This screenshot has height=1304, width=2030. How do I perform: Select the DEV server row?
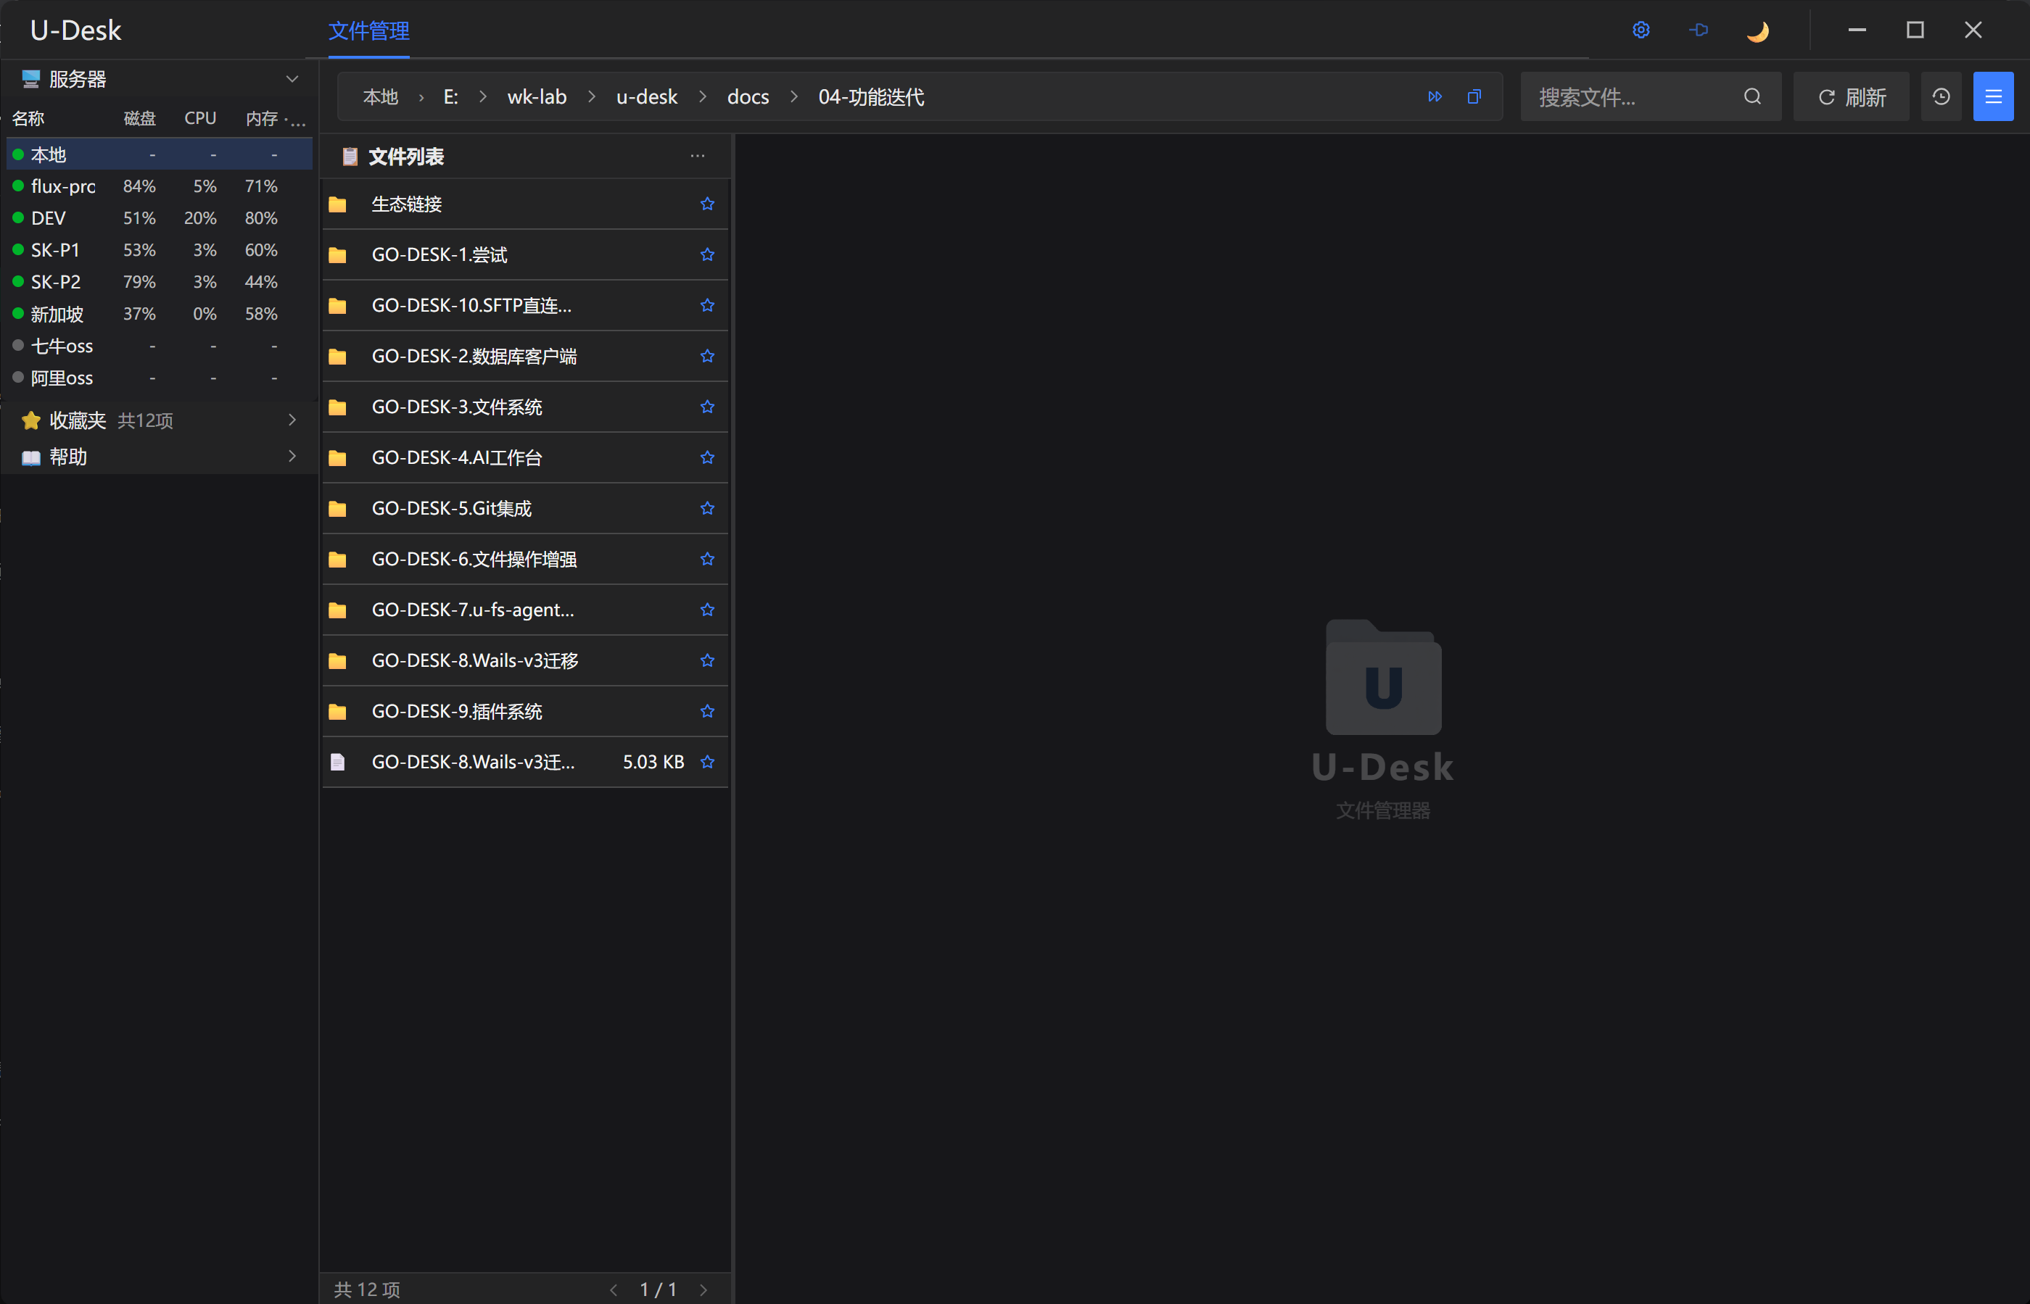(x=160, y=218)
